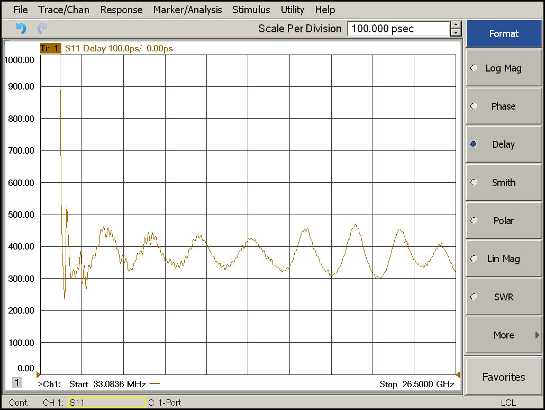Click the Stop 26.5000 GHz frequency text
Viewport: 545px width, 410px height.
(417, 384)
